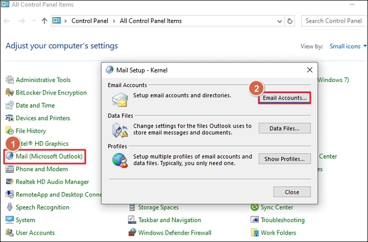Open the Troubleshooting icon
Screen dimensions: 368x242
254,220
